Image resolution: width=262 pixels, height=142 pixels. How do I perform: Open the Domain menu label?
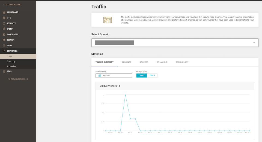click(10, 40)
